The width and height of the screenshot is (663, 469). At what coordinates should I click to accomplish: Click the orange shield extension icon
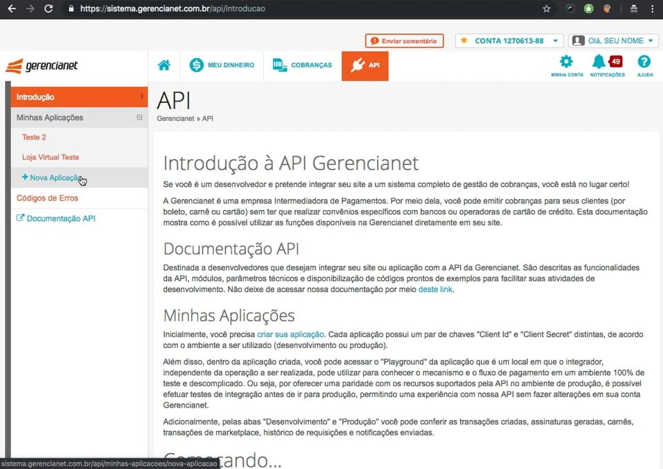click(607, 8)
